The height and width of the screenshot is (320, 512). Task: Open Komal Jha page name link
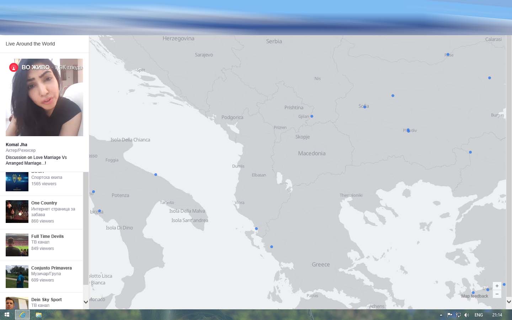click(16, 145)
